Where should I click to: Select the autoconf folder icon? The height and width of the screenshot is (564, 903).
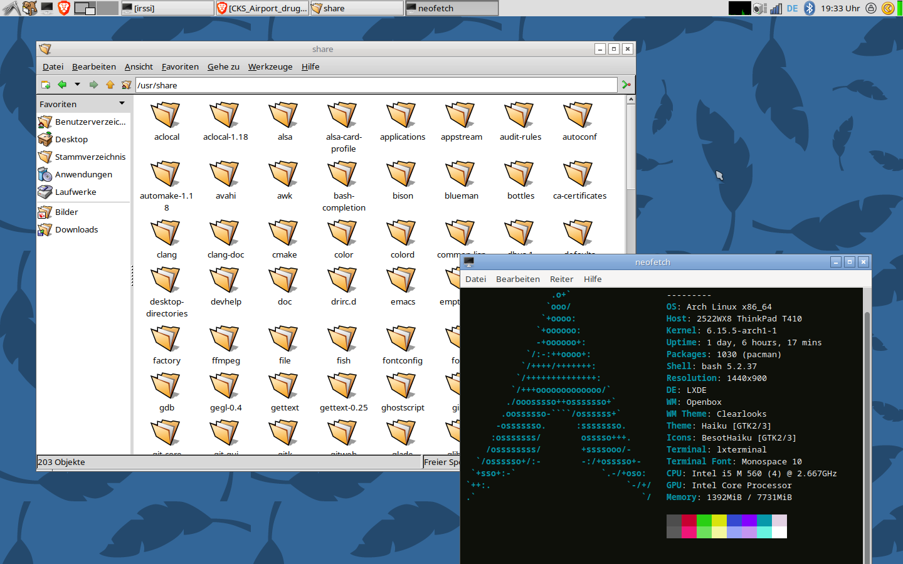click(579, 115)
